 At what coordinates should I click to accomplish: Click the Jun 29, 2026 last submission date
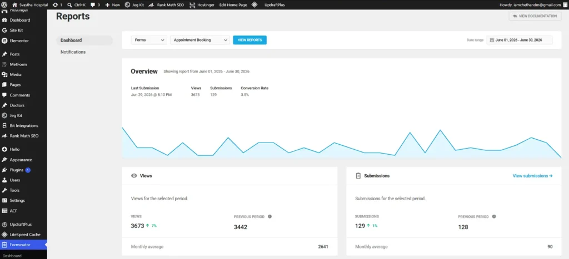coord(151,95)
